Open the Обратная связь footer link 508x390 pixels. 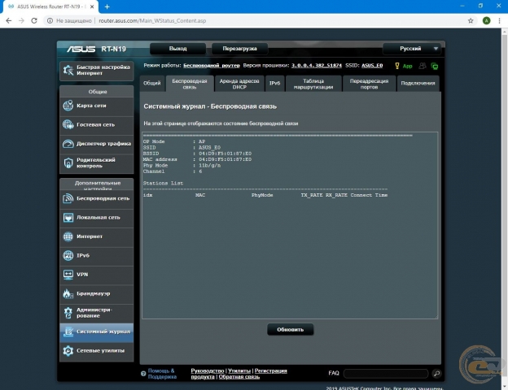(239, 377)
